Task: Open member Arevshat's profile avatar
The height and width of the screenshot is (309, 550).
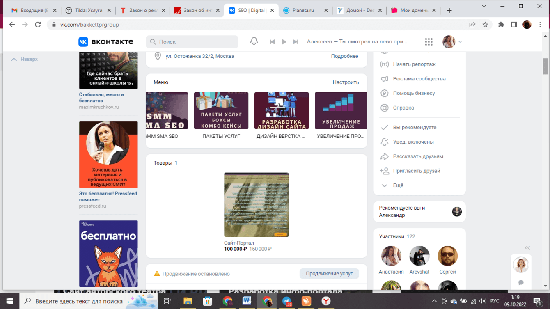Action: click(x=419, y=256)
